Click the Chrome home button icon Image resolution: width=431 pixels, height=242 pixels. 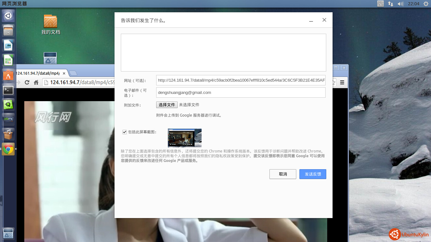pos(36,83)
